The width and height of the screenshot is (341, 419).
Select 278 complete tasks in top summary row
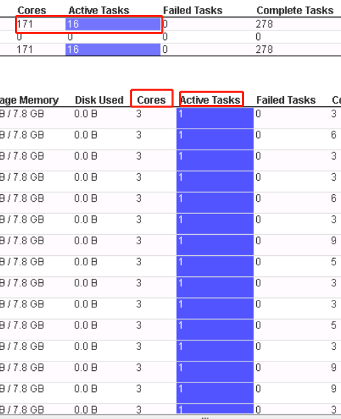[264, 24]
